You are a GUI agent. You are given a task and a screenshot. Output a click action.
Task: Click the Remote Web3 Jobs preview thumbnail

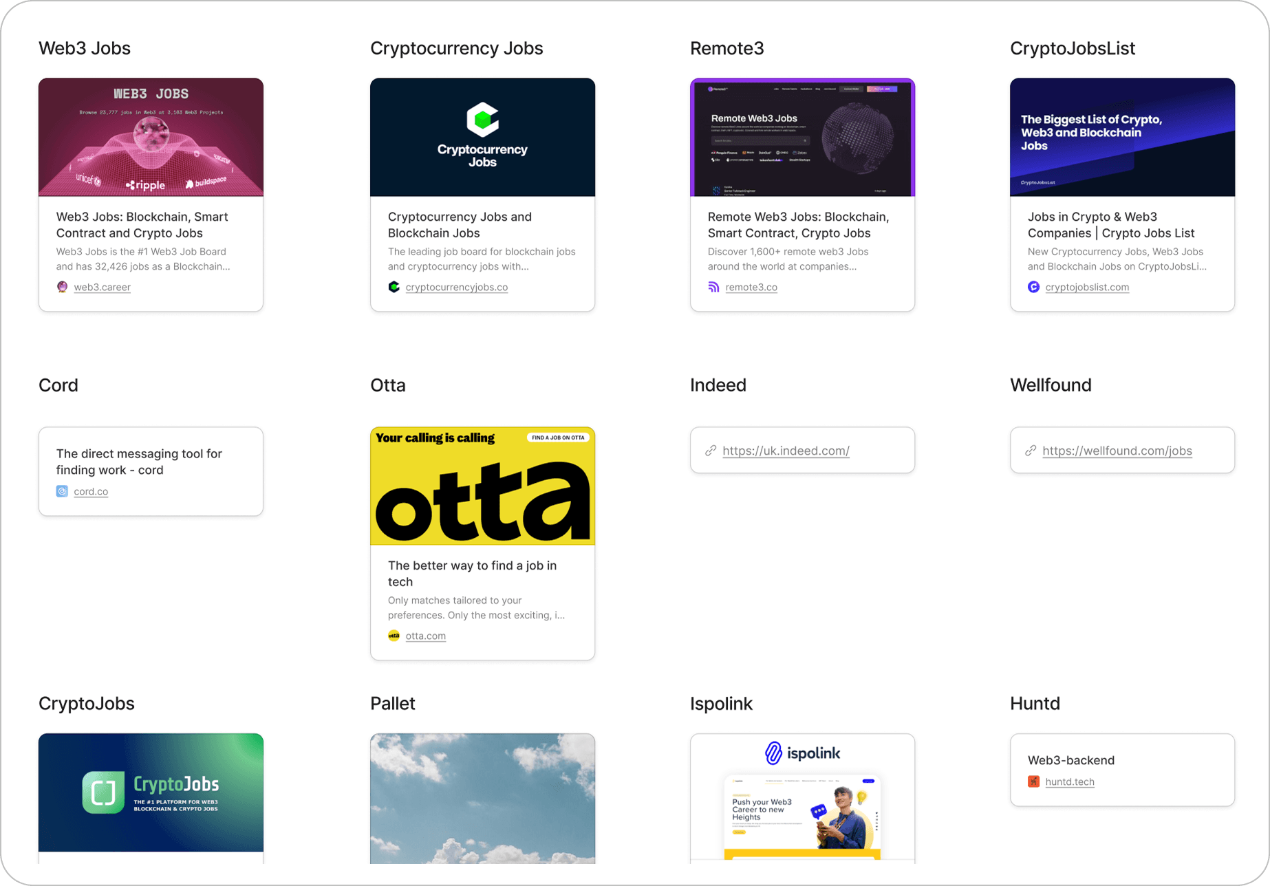[802, 137]
